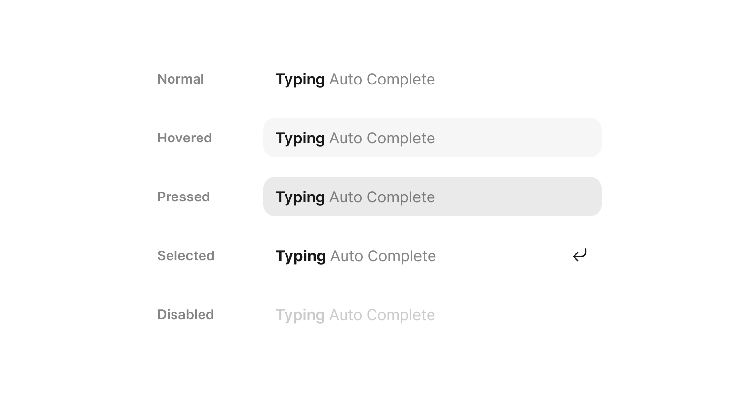Screen dimensions: 747x393
Task: Click the word "Complete" in the Selected row
Action: pos(402,256)
